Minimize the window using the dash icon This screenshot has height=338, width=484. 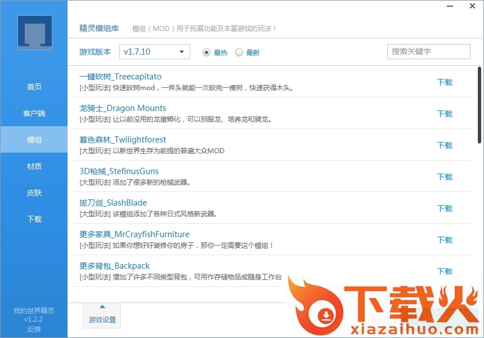coord(451,6)
